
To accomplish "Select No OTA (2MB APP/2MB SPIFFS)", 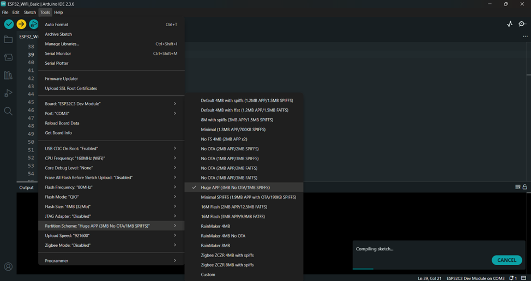I will [x=244, y=149].
